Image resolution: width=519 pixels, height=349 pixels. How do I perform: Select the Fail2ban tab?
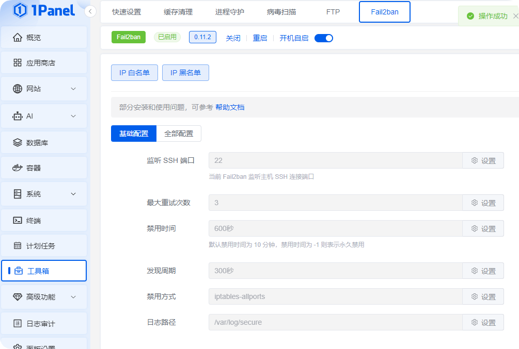point(385,12)
